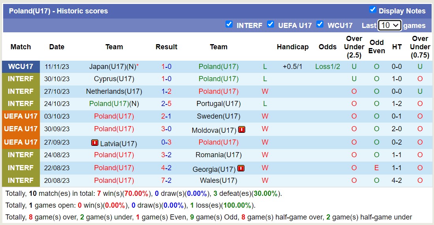Open Portugal(U17) team link
This screenshot has width=434, height=225.
[218, 104]
